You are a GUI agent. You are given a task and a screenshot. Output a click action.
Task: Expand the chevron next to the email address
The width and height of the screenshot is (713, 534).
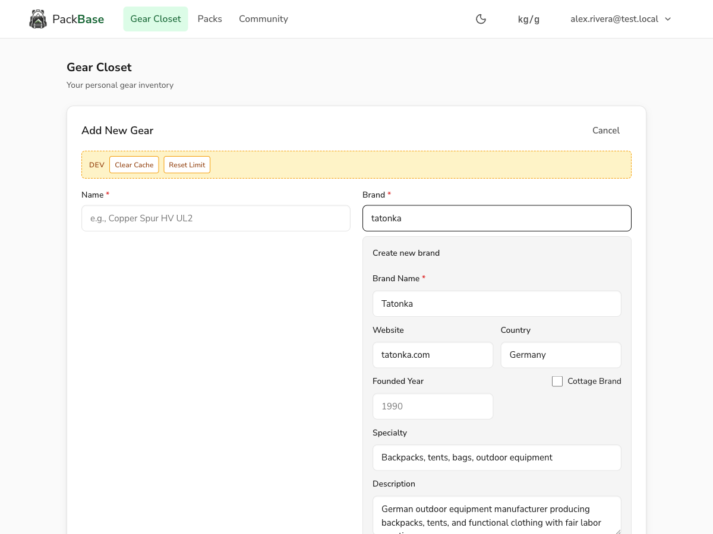[x=668, y=19]
